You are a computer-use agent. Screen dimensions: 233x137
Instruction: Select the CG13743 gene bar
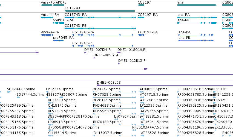100,11
